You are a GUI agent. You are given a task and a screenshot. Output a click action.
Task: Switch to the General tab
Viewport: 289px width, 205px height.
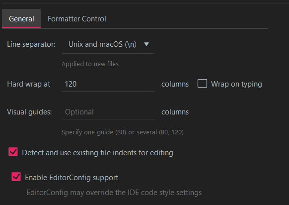click(21, 18)
